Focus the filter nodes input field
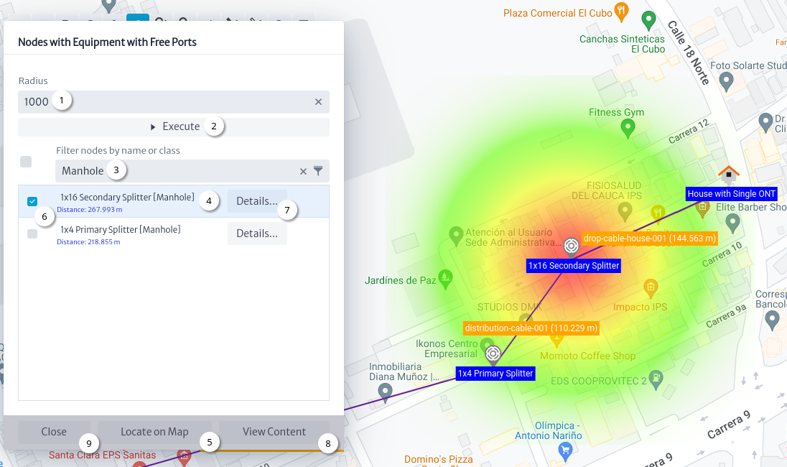Image resolution: width=787 pixels, height=467 pixels. point(192,171)
